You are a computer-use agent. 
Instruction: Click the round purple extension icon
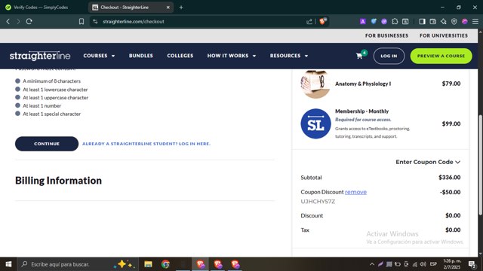[384, 21]
